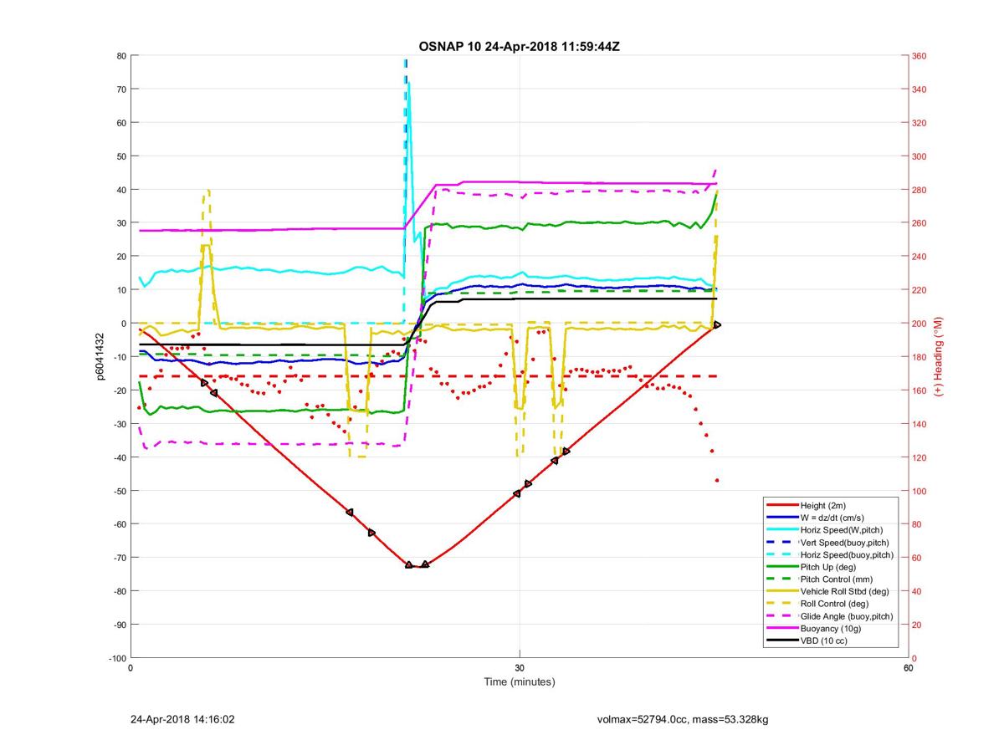Click the x-axis tick label 30 under the plot

pyautogui.click(x=520, y=668)
